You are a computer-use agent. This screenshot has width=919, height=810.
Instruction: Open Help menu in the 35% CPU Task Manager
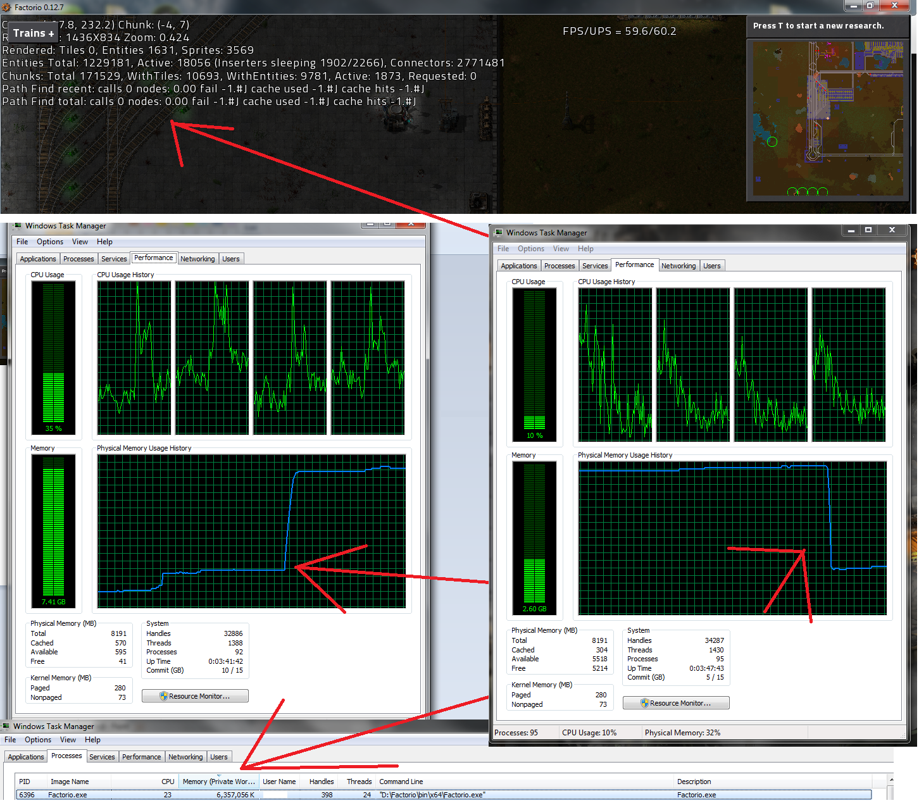[x=104, y=242]
